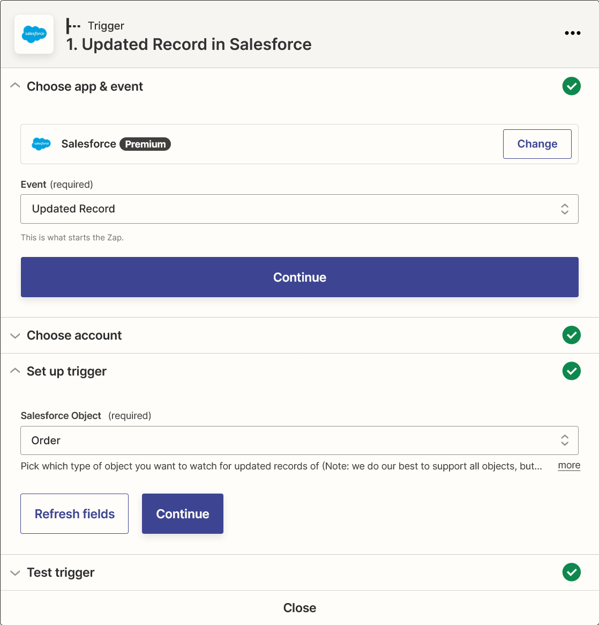The width and height of the screenshot is (599, 625).
Task: Click the Test trigger heading text
Action: point(61,573)
